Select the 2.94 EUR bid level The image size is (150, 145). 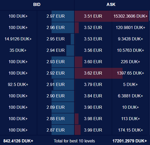point(56,50)
